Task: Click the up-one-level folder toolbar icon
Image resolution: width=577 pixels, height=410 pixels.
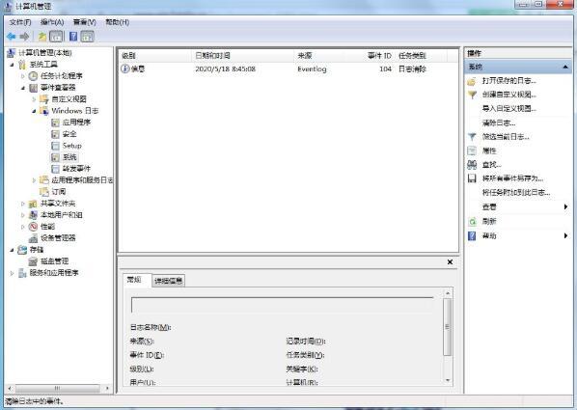Action: [x=42, y=37]
